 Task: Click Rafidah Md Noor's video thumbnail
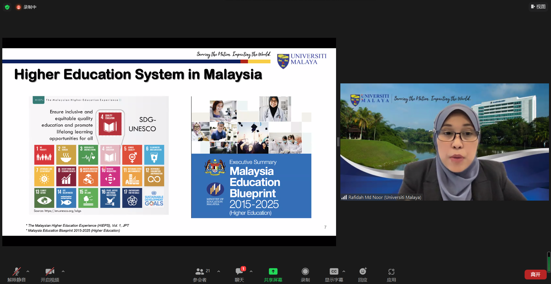(x=445, y=142)
